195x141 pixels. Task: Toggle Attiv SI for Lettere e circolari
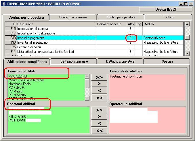coord(131,47)
